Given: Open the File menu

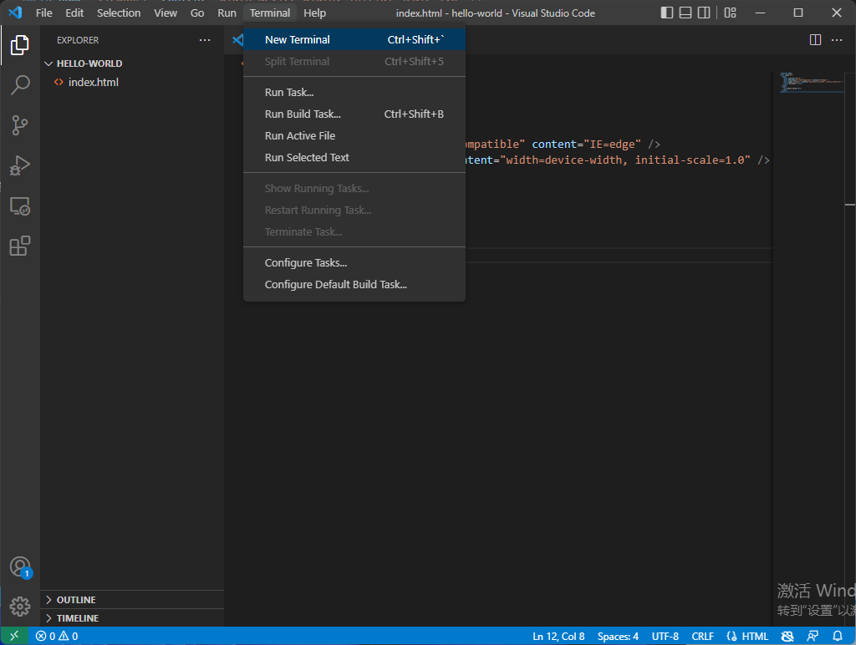Looking at the screenshot, I should tap(44, 13).
